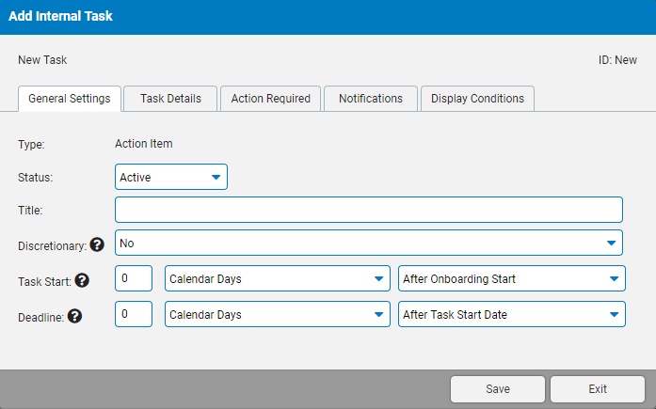Image resolution: width=656 pixels, height=409 pixels.
Task: Click the 'Deadline:' label
Action: [x=41, y=318]
